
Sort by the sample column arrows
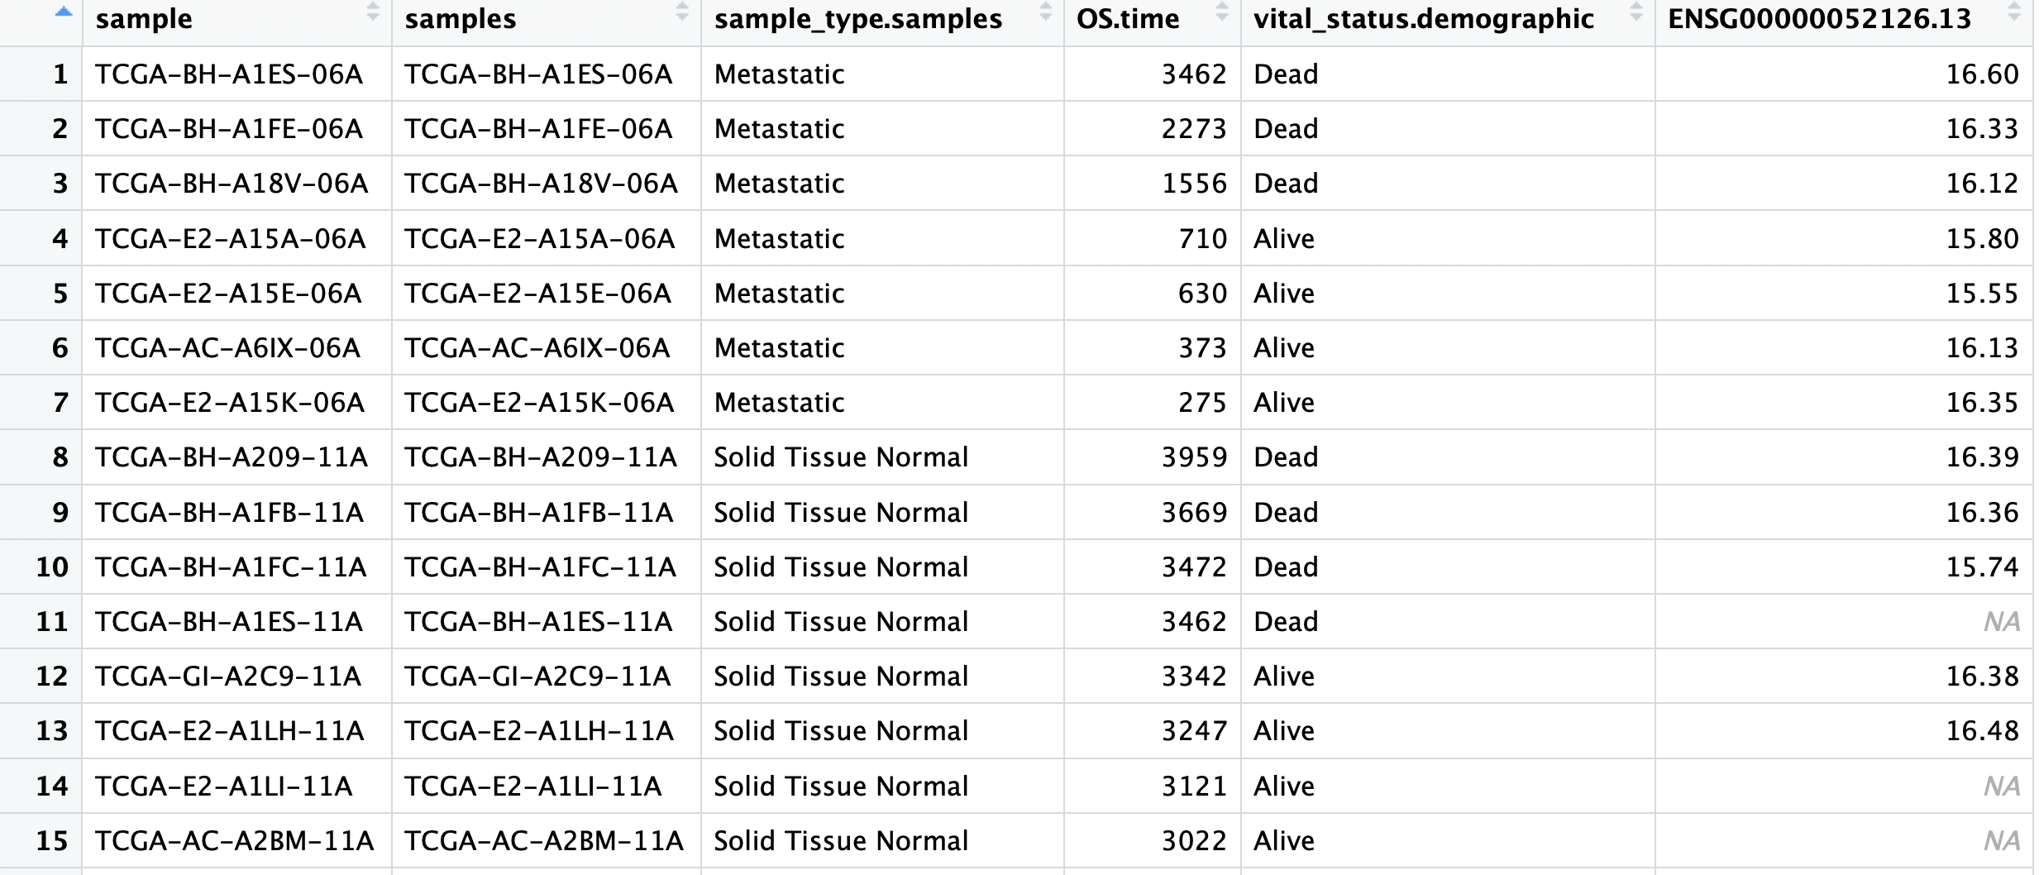pyautogui.click(x=373, y=12)
